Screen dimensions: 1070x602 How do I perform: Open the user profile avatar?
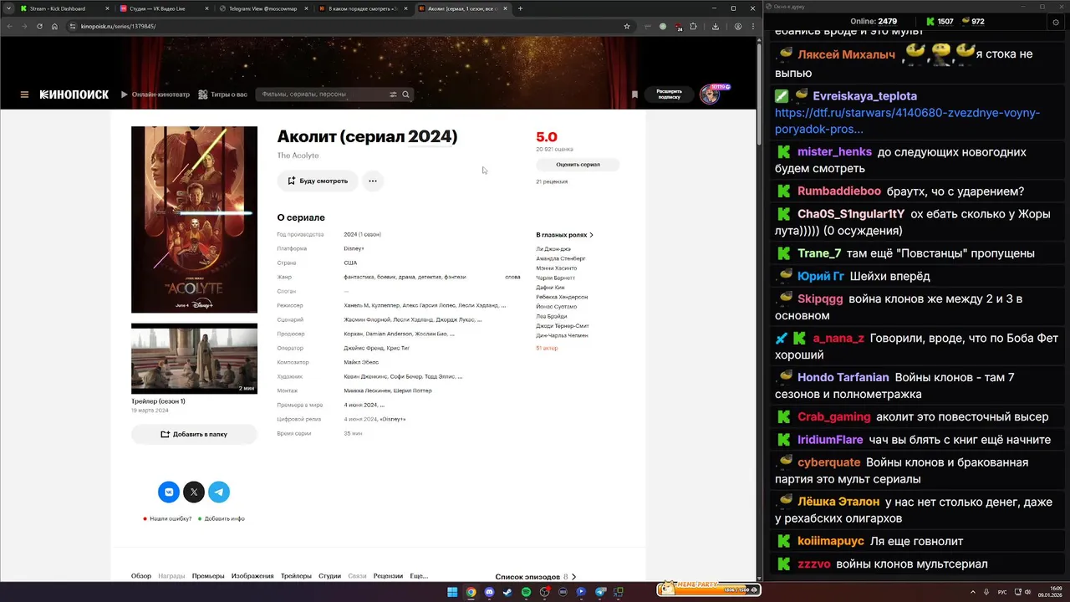pyautogui.click(x=710, y=94)
